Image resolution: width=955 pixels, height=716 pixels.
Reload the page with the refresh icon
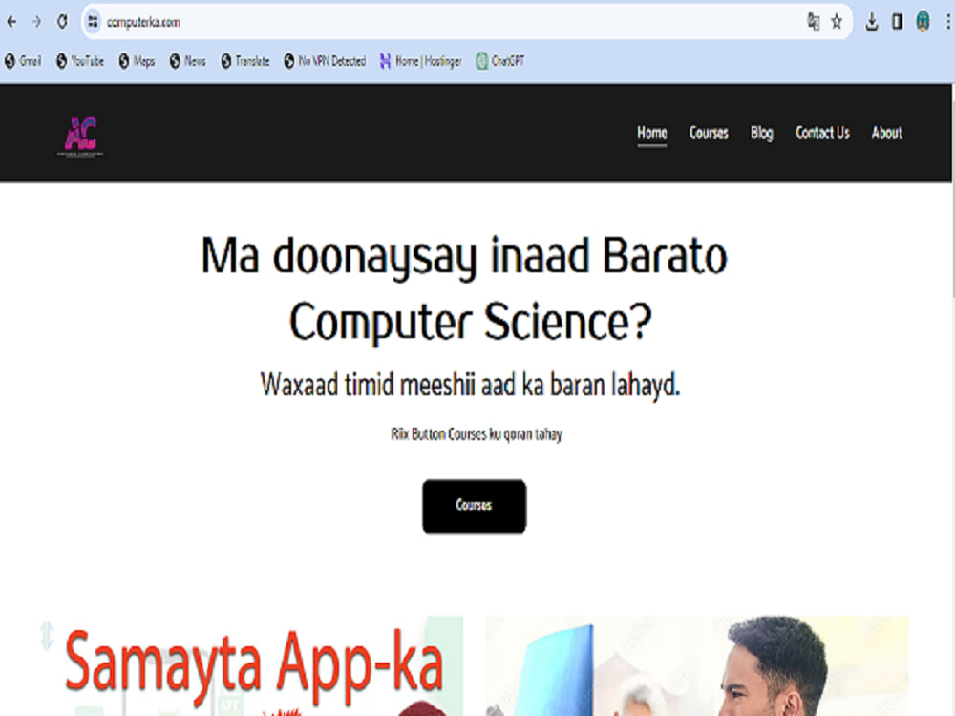(62, 22)
